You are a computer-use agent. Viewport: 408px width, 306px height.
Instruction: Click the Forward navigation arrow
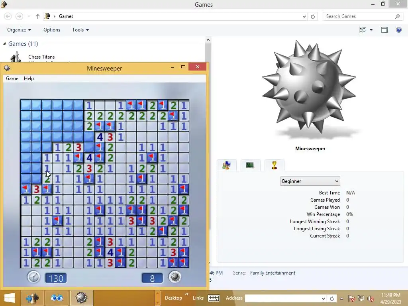19,16
